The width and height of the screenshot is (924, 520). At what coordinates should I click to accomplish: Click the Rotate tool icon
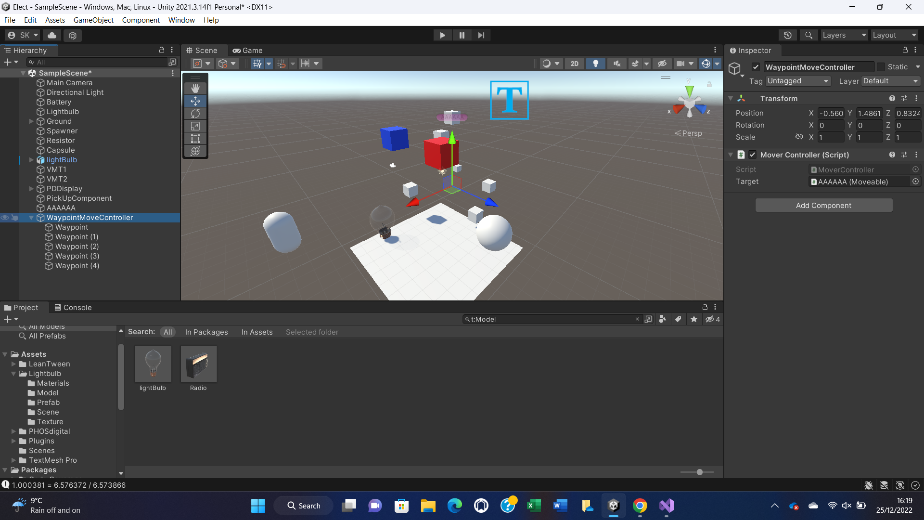pyautogui.click(x=195, y=113)
